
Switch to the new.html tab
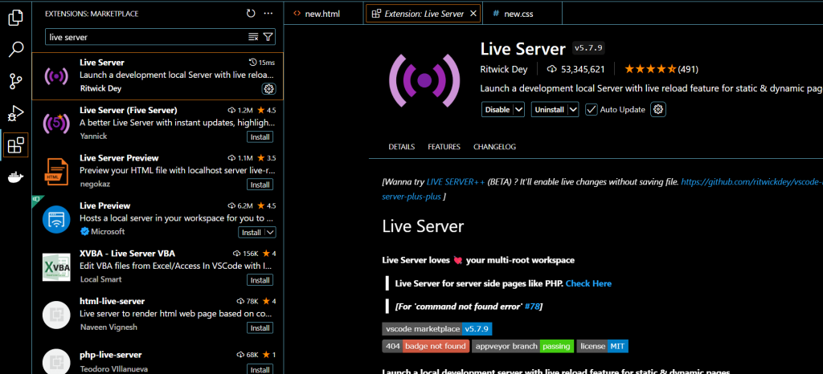click(x=323, y=14)
